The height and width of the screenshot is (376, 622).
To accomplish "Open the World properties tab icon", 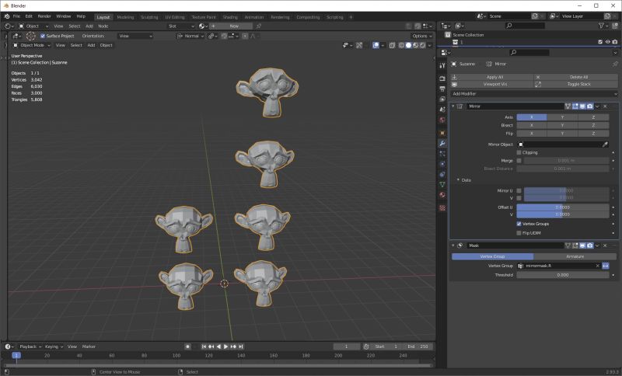I will click(x=442, y=120).
